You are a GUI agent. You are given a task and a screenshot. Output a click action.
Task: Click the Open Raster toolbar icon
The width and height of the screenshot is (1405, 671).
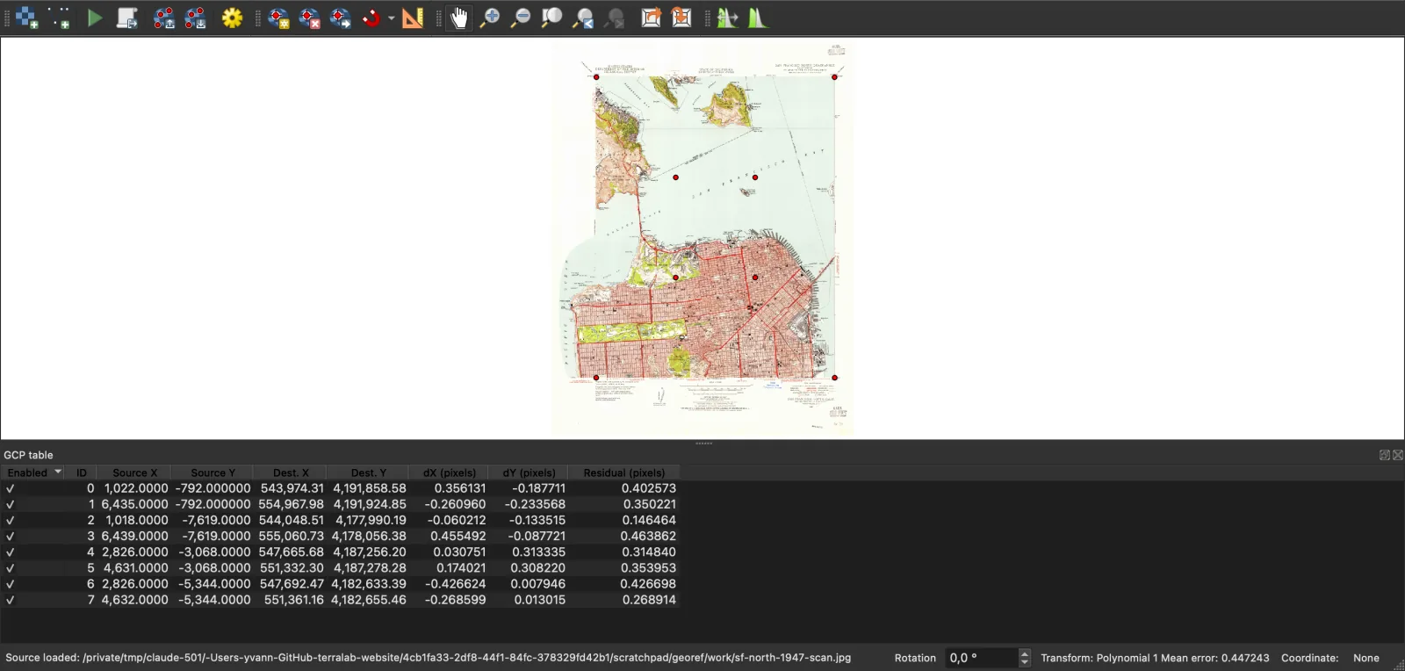27,18
